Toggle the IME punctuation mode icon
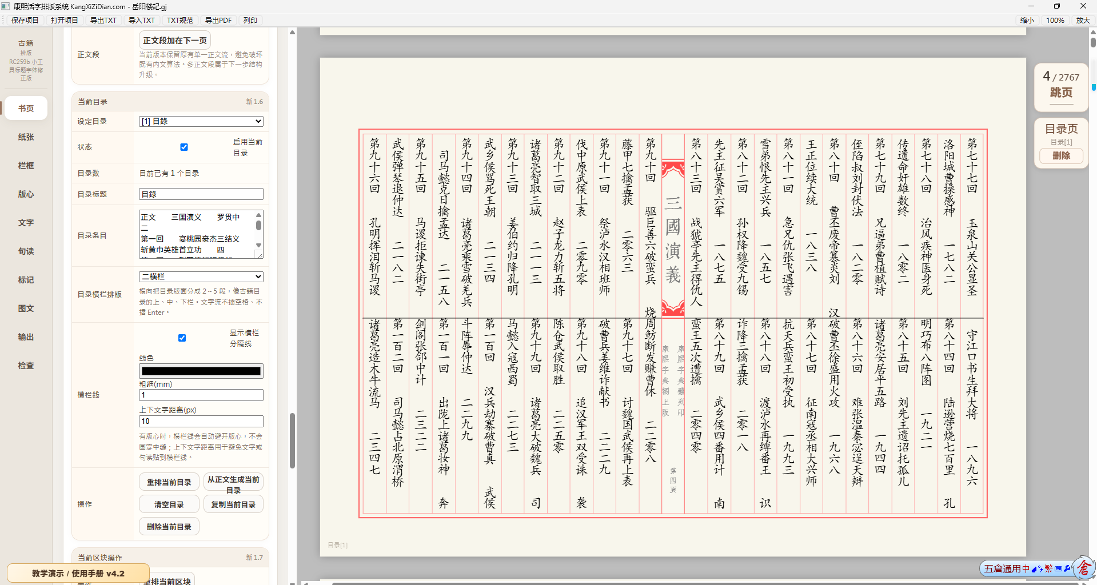 pyautogui.click(x=1040, y=569)
